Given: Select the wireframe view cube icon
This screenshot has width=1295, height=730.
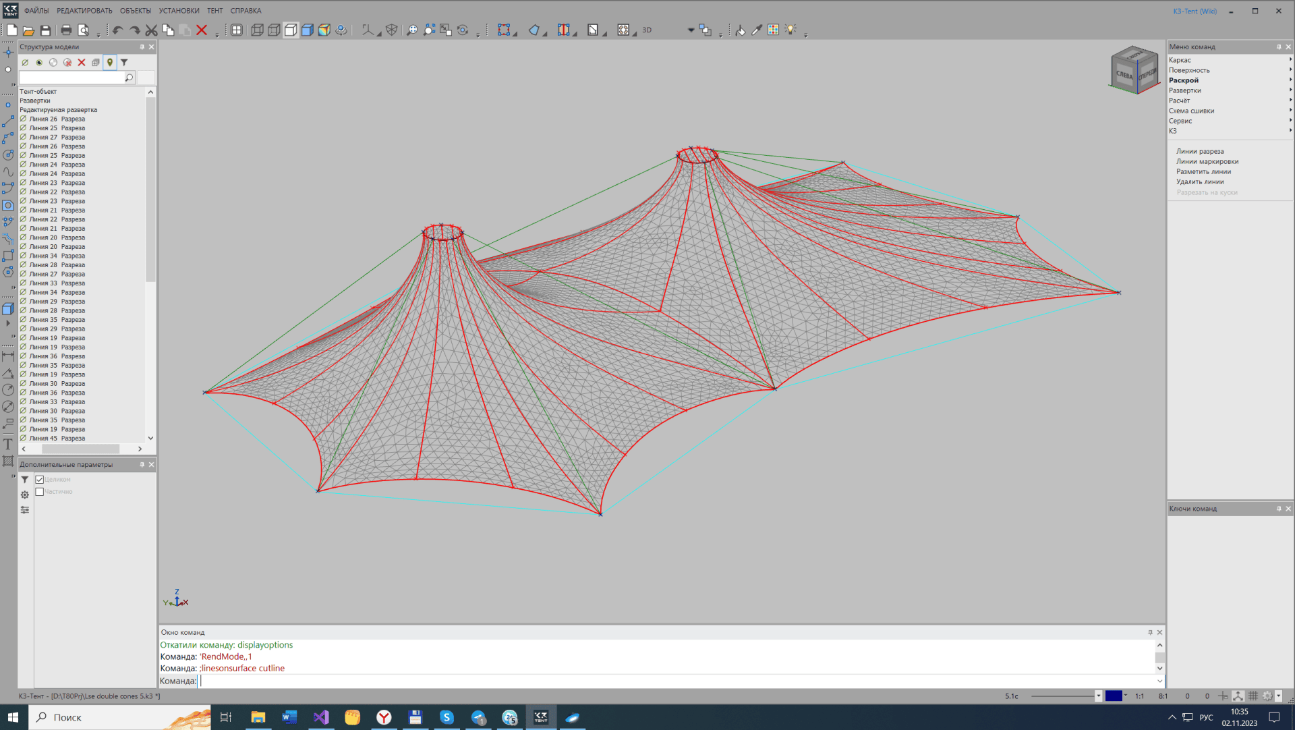Looking at the screenshot, I should (x=257, y=30).
